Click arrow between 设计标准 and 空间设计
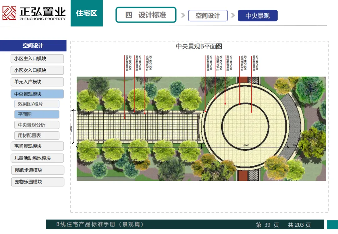The width and height of the screenshot is (338, 234). [183, 15]
